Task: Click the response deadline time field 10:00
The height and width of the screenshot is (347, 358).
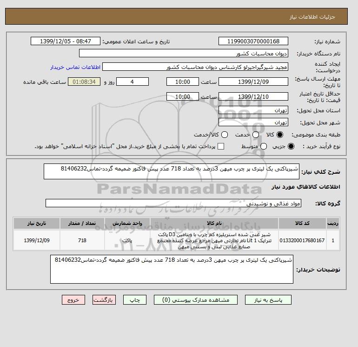Action: tap(183, 82)
